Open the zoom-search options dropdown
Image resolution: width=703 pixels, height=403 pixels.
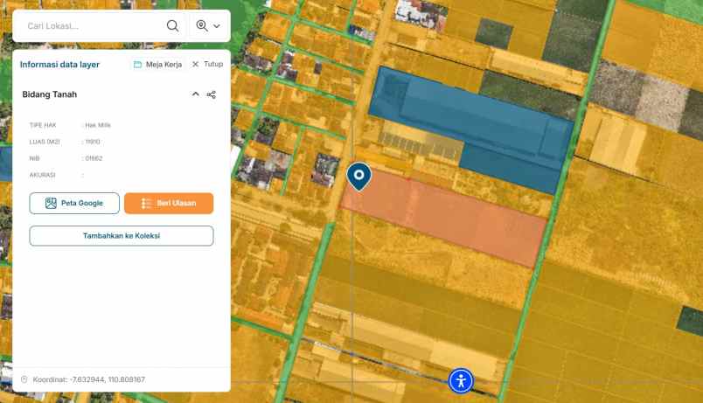(209, 26)
